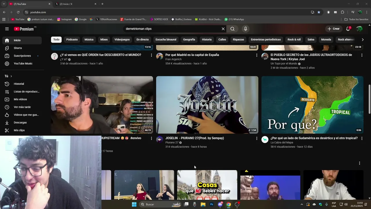Open the SORTEO KICK bookmark

pos(159,19)
